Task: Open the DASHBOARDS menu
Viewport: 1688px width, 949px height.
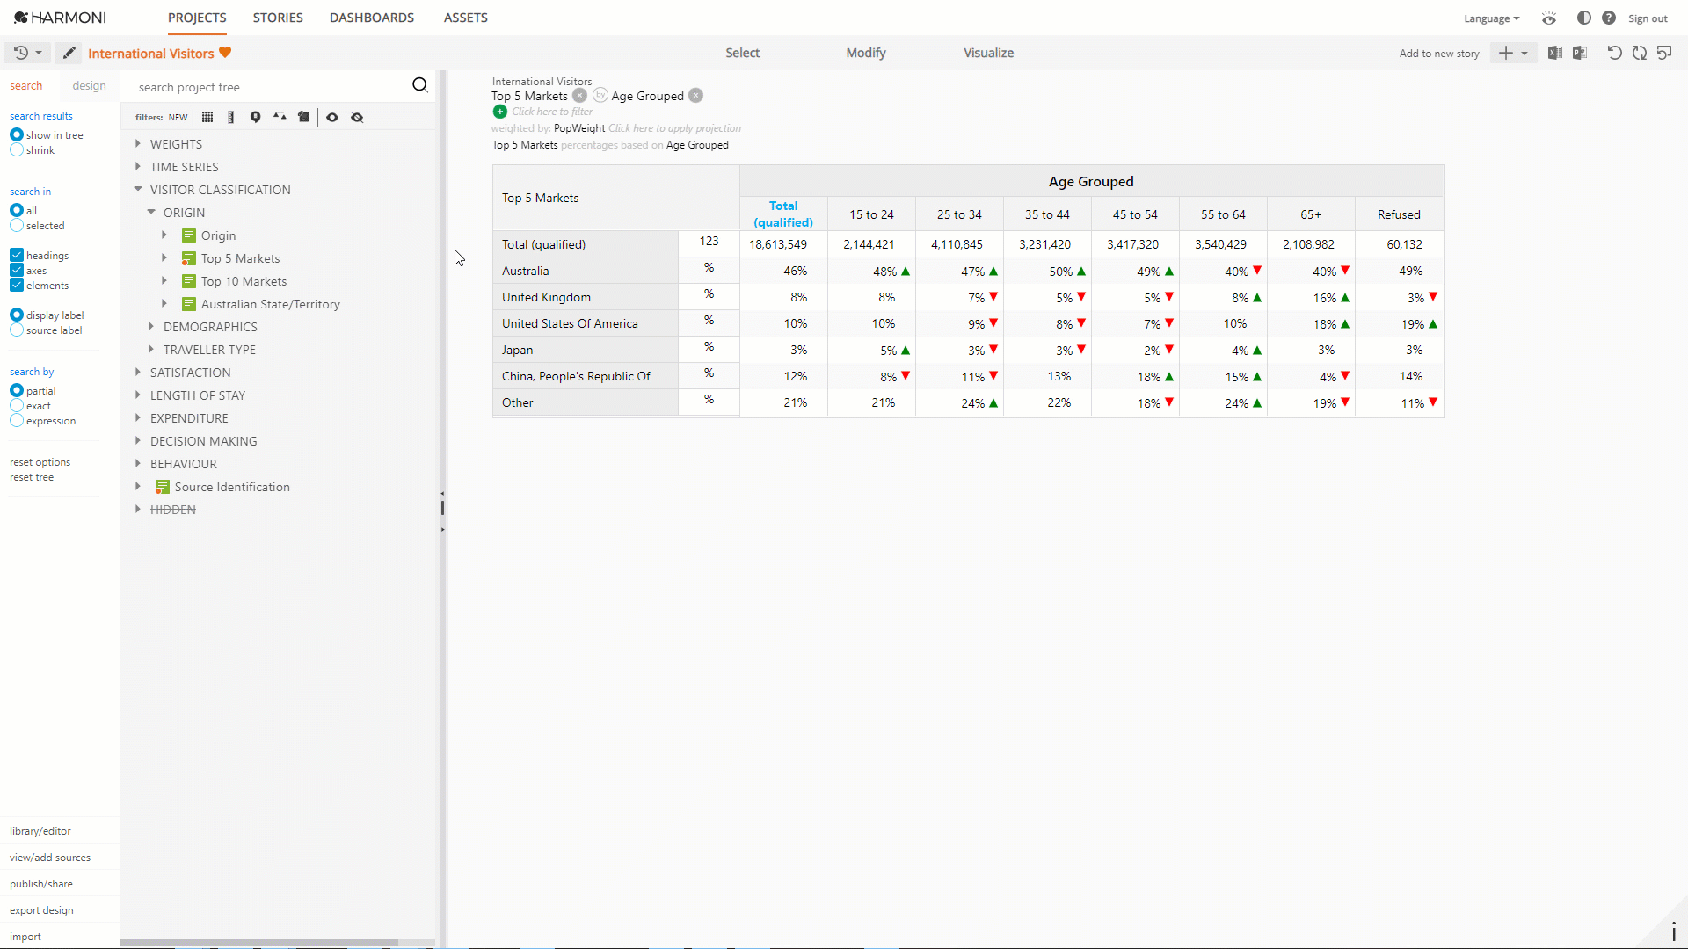Action: pos(372,18)
